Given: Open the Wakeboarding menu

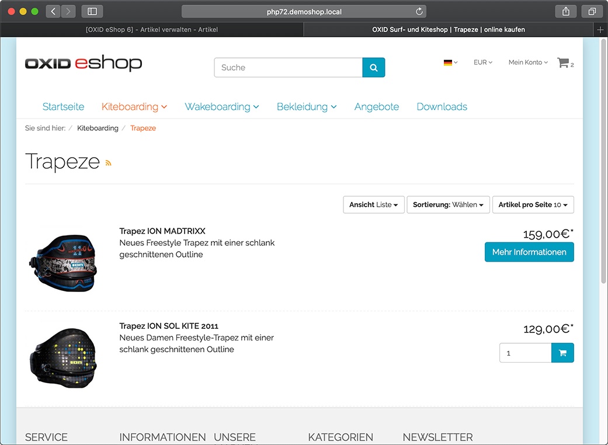Looking at the screenshot, I should point(222,107).
